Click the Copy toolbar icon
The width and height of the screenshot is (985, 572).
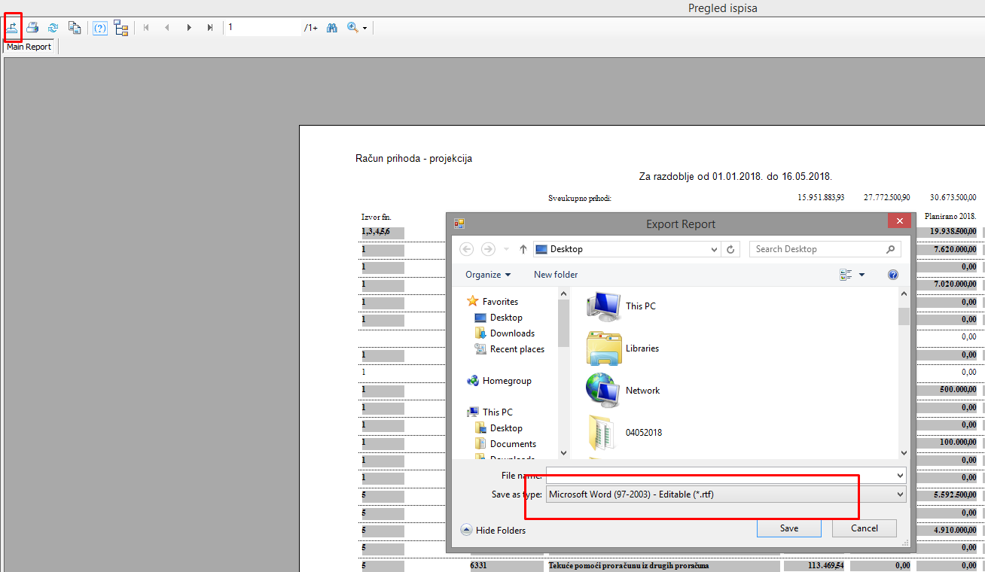click(x=75, y=28)
